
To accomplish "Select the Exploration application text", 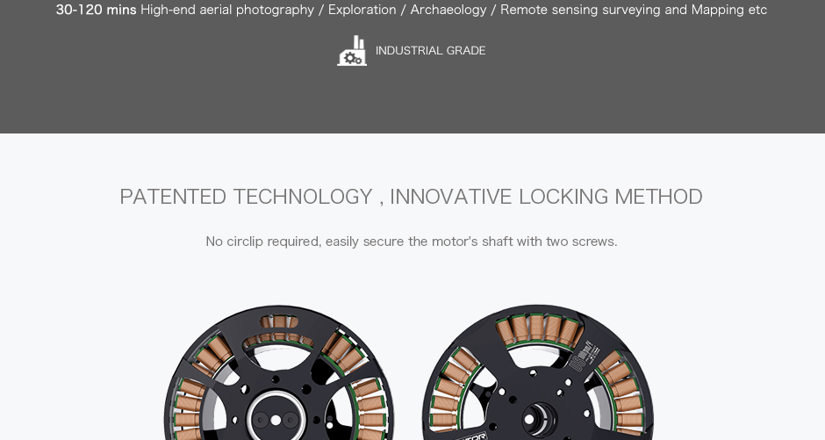I will point(362,10).
